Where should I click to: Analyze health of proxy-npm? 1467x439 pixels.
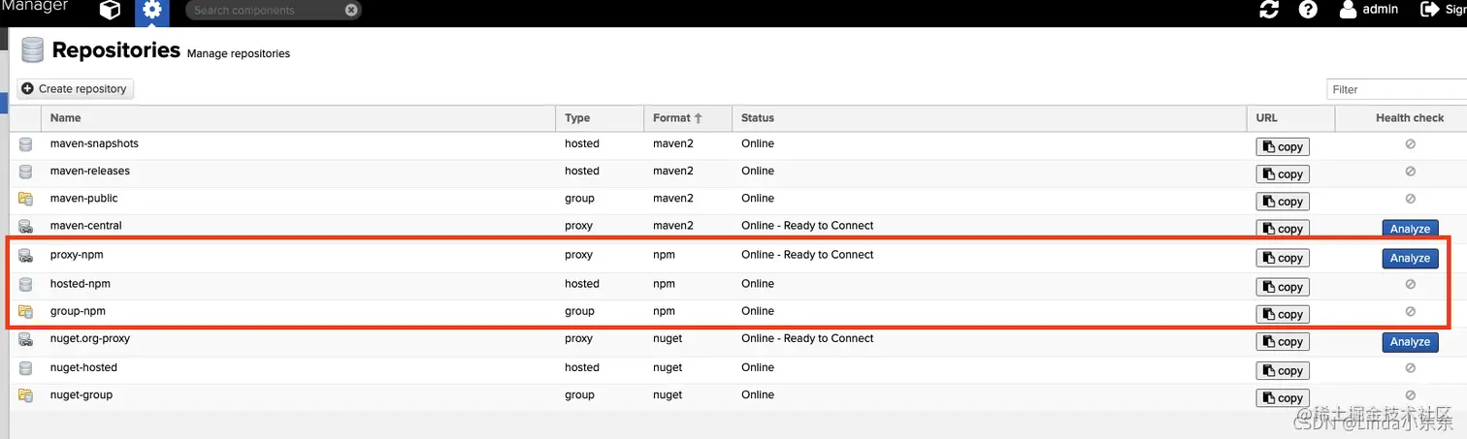tap(1410, 258)
